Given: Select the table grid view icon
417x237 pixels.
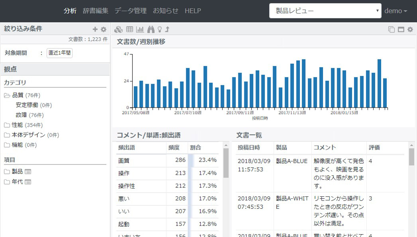Looking at the screenshot, I should 130,29.
